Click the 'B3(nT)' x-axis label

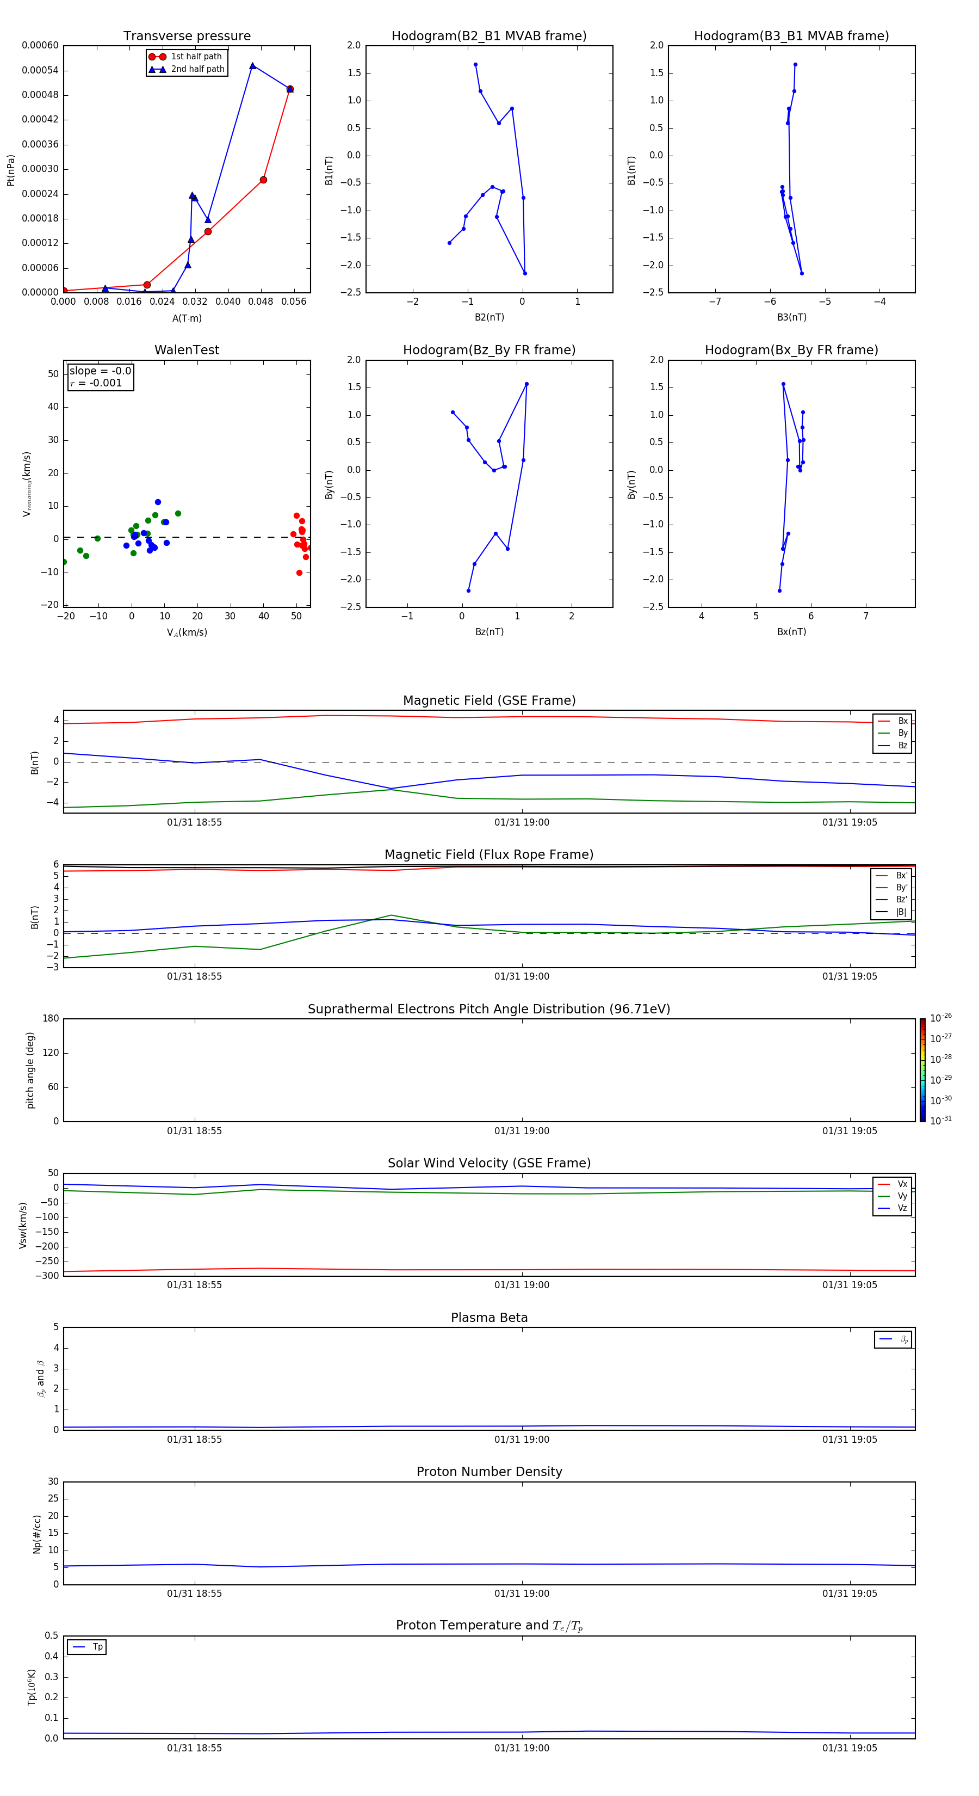tap(791, 317)
